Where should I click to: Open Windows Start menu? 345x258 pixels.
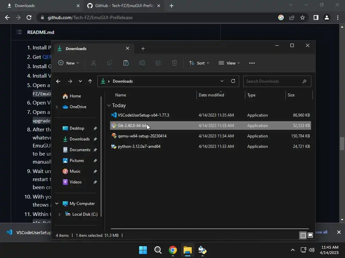143,250
